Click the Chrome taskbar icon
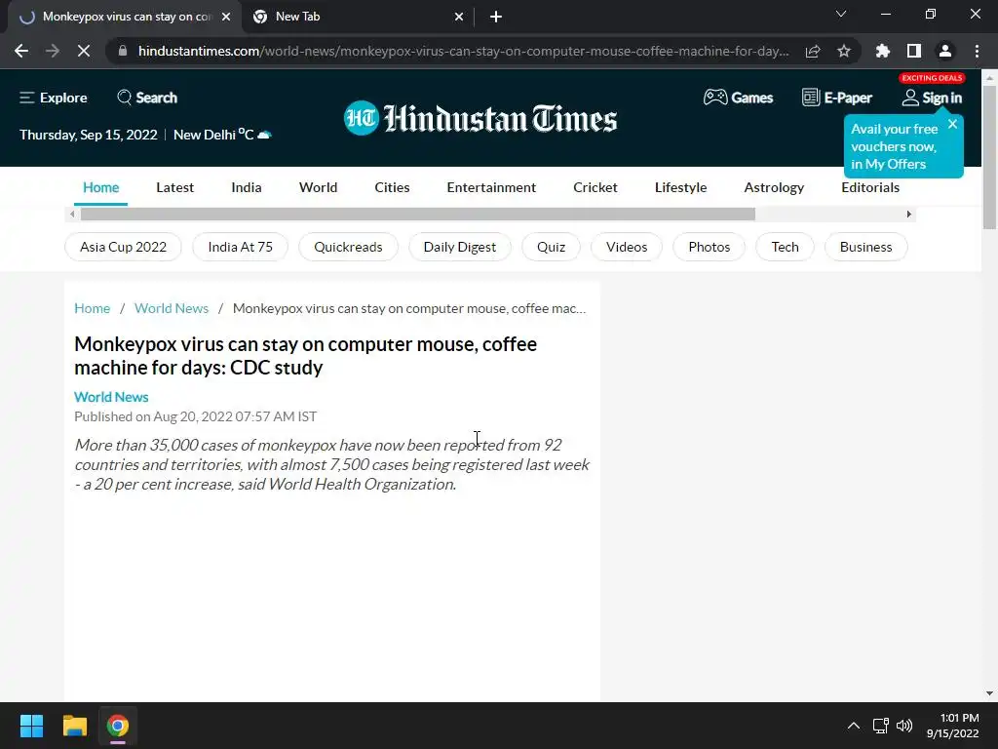 tap(118, 726)
